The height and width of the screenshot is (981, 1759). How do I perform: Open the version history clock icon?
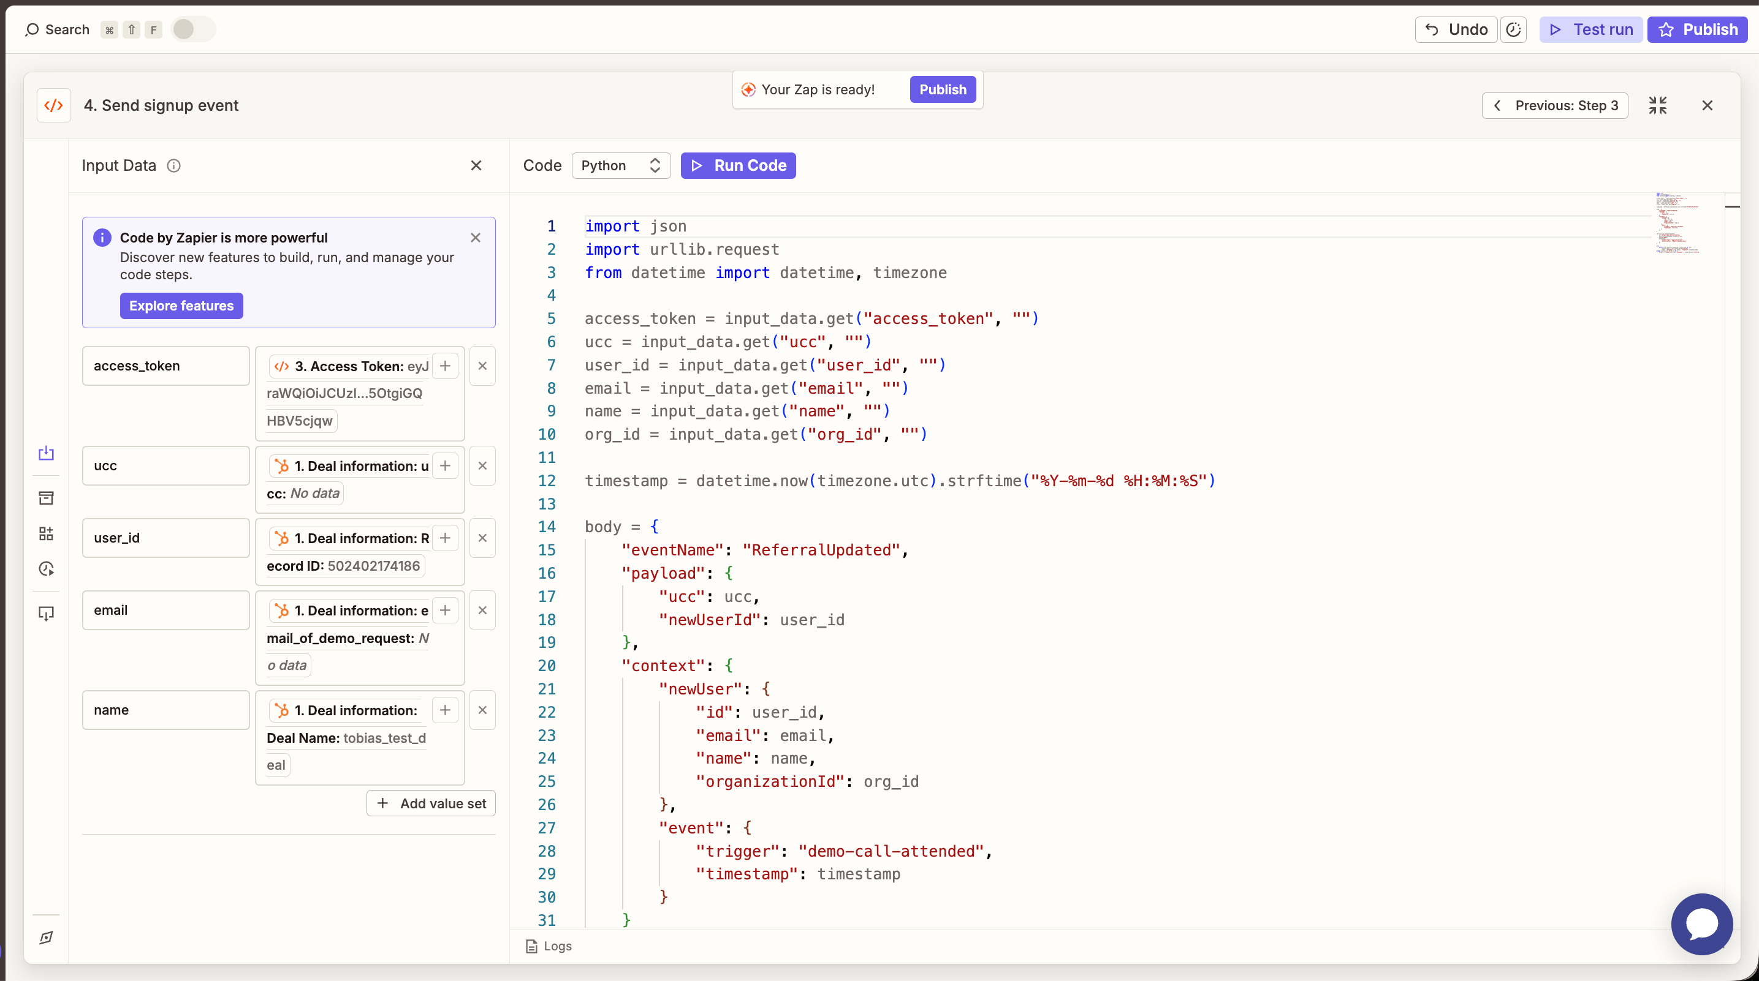pyautogui.click(x=1514, y=29)
